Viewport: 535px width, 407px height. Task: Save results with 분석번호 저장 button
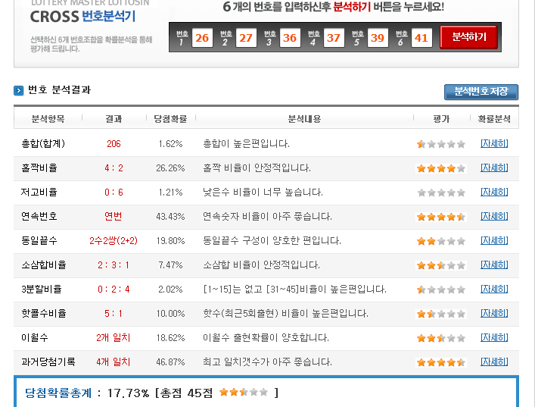point(481,92)
